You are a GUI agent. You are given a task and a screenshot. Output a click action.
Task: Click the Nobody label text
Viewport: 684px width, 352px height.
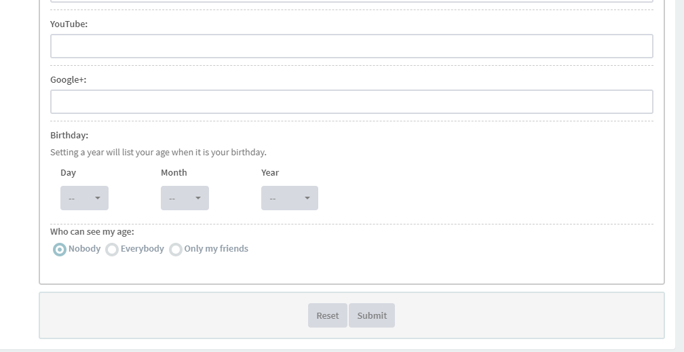pyautogui.click(x=84, y=249)
